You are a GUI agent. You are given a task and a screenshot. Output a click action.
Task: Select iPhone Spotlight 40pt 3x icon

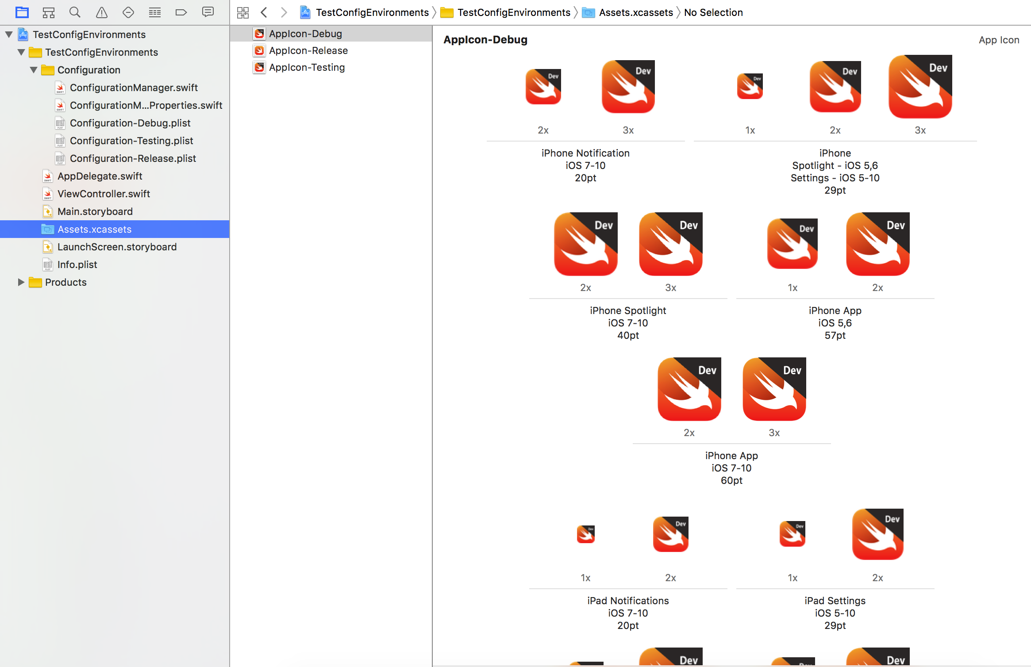[x=671, y=244]
